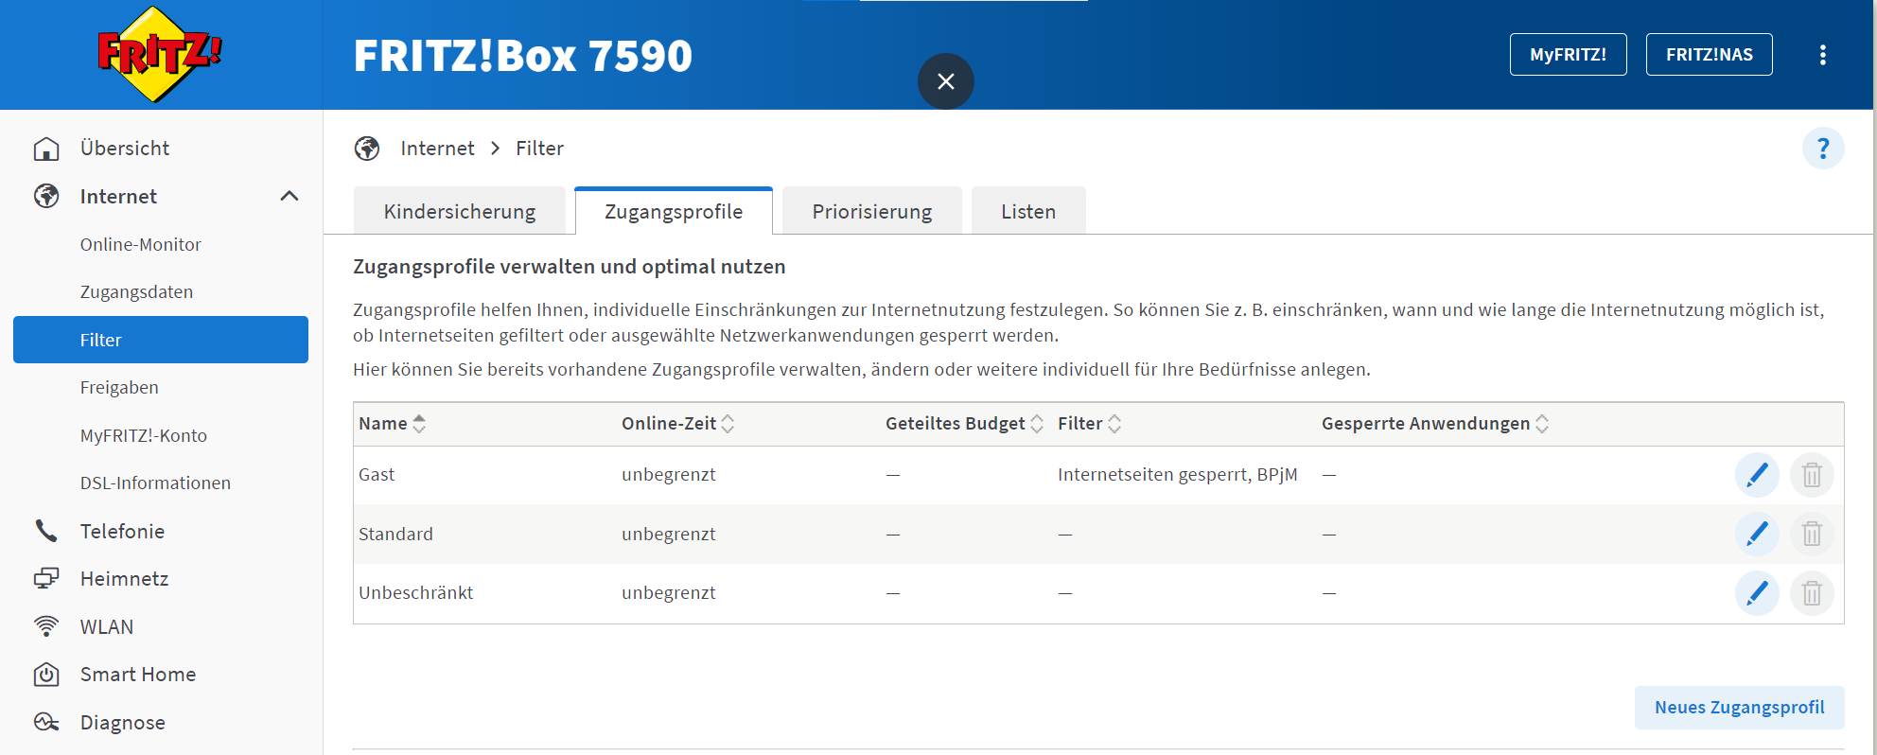
Task: Switch to the Kindersicherung tab
Action: pos(460,211)
